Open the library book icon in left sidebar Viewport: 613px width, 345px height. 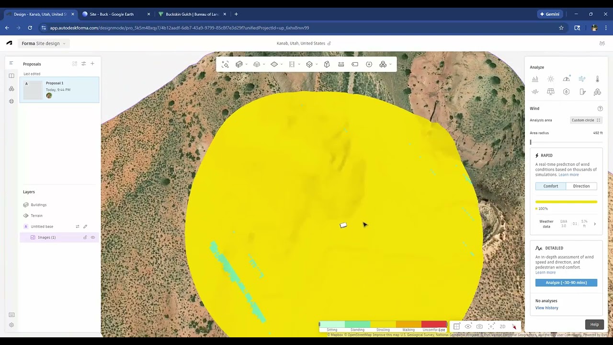coord(11,76)
